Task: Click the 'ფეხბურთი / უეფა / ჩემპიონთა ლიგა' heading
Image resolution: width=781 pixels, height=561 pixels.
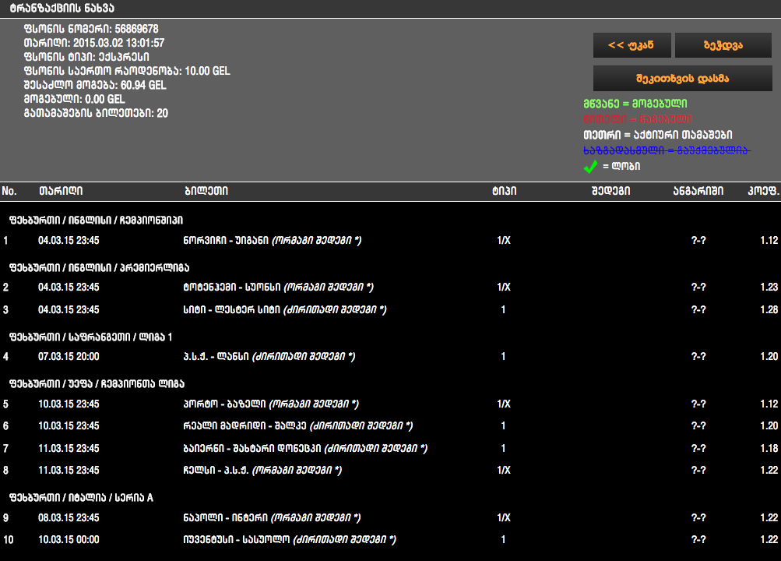Action: [x=97, y=383]
